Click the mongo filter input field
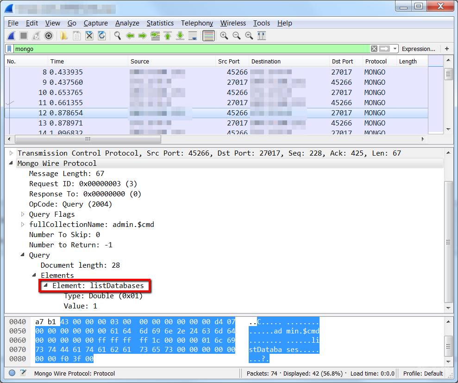This screenshot has width=458, height=383. pos(191,49)
